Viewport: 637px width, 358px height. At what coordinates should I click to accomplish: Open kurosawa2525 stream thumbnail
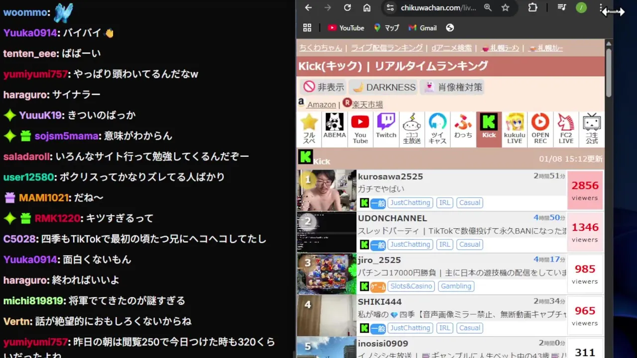327,190
